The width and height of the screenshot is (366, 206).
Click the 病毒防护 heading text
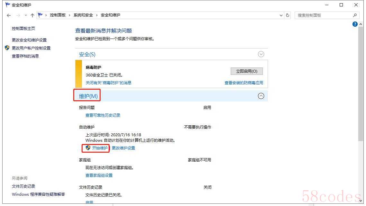(94, 67)
